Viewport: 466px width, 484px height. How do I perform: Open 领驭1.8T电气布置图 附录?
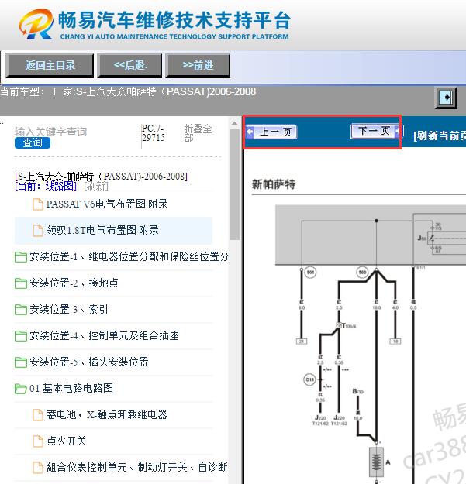pyautogui.click(x=102, y=230)
